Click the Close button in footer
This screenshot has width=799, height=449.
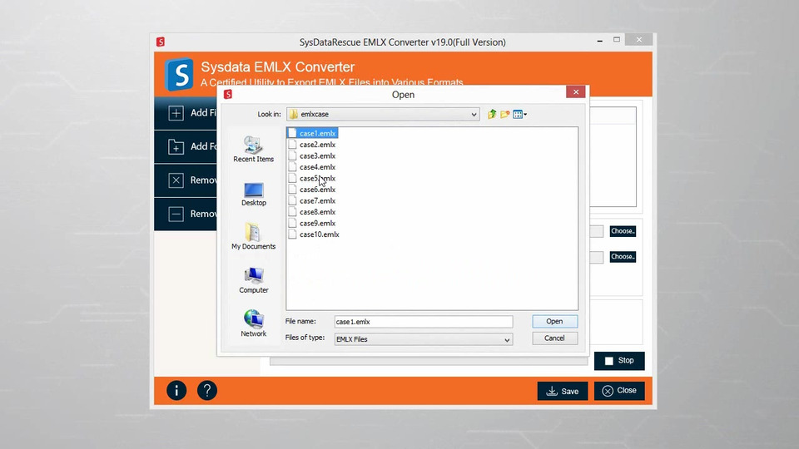point(619,391)
